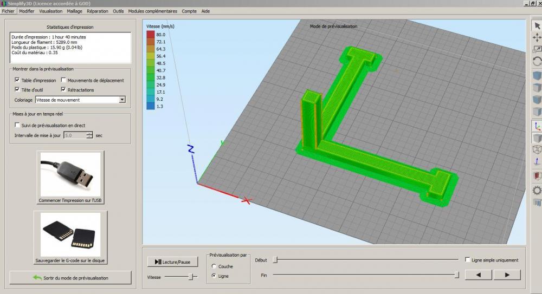Click the Mode de prévisualisation label
The image size is (542, 294).
[x=333, y=26]
